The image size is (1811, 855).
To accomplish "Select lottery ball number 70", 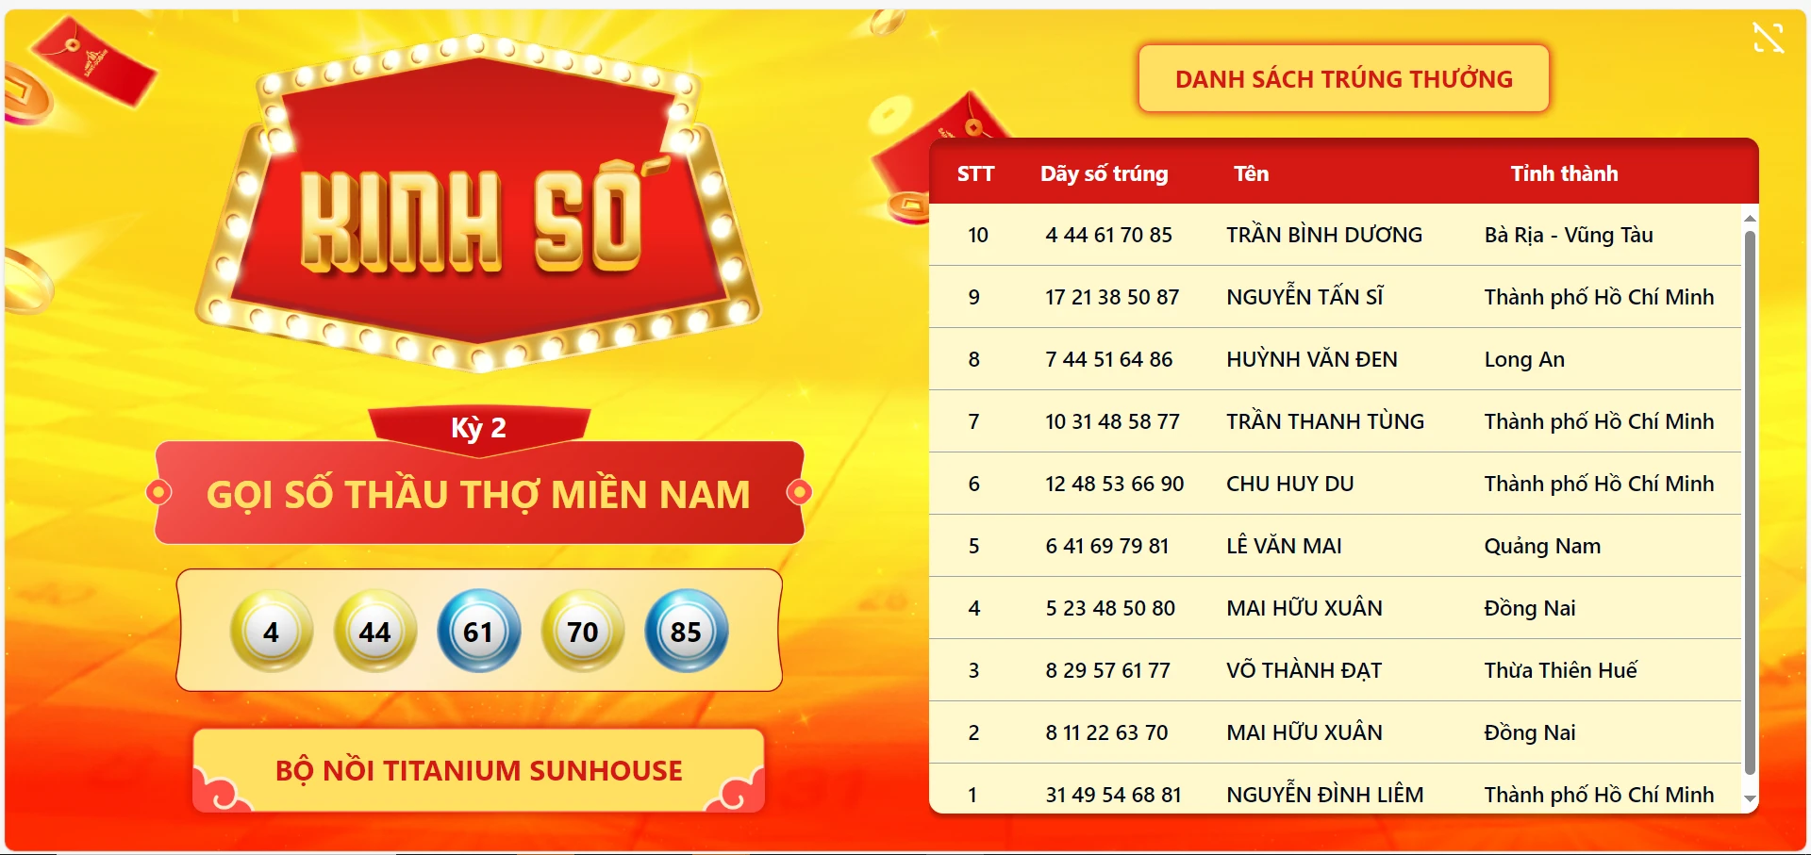I will pos(582,631).
